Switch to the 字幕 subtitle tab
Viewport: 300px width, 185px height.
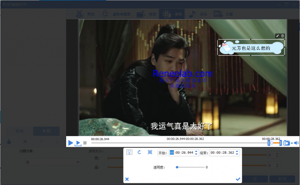[223, 14]
